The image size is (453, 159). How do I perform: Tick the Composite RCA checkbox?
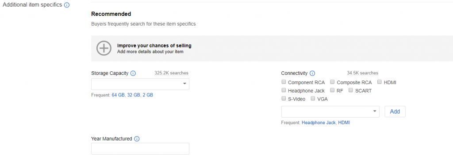coord(333,82)
